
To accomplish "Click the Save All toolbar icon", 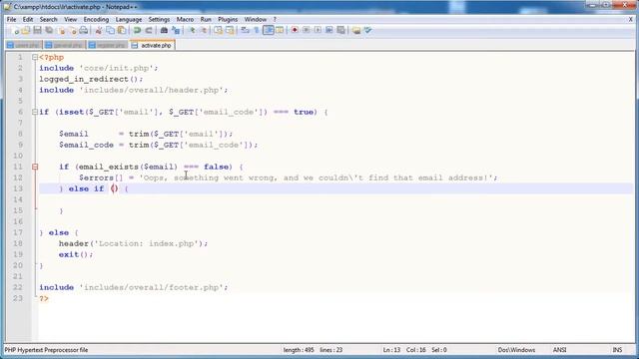I will tap(49, 31).
